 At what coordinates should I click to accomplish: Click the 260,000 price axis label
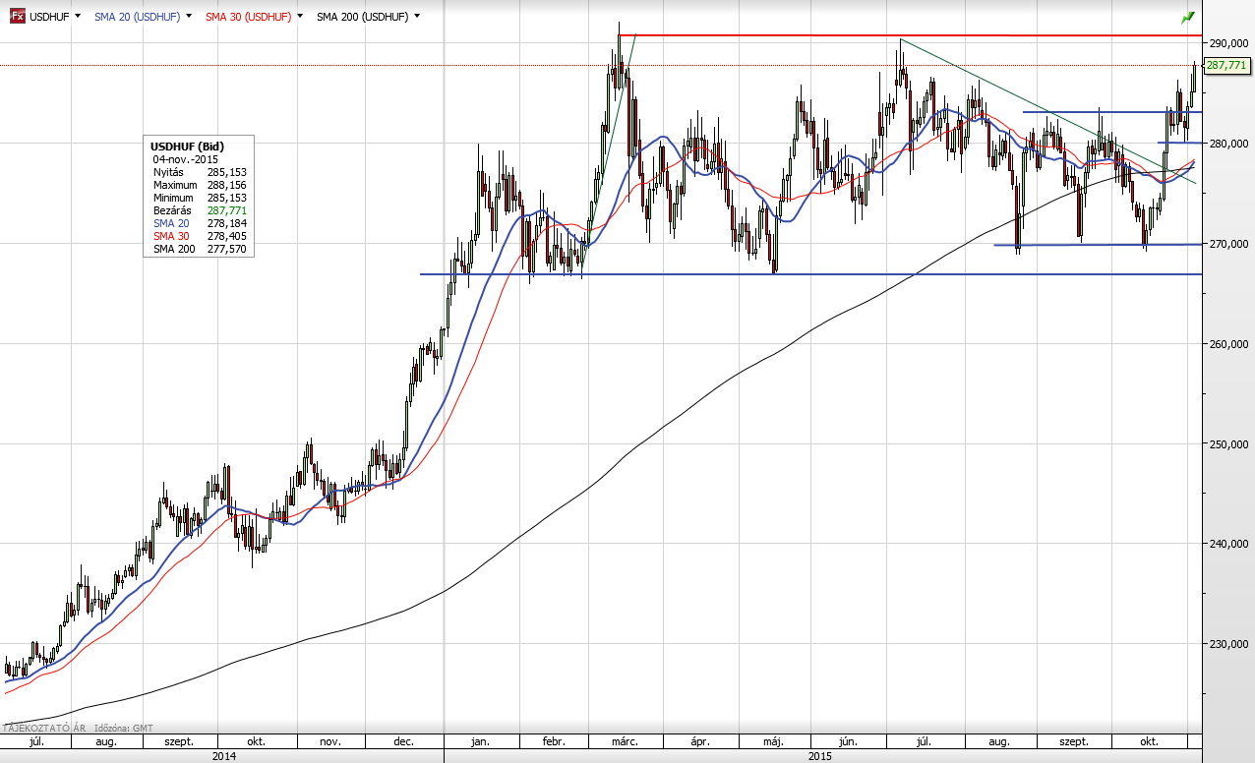pyautogui.click(x=1229, y=344)
